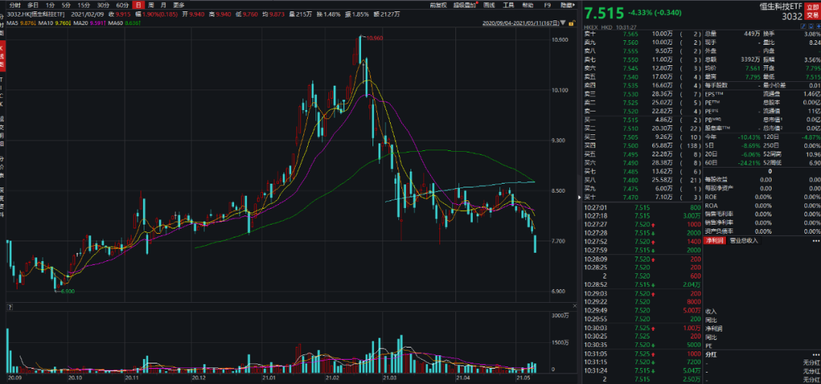Click the F9 info button
The width and height of the screenshot is (821, 384).
pos(547,5)
